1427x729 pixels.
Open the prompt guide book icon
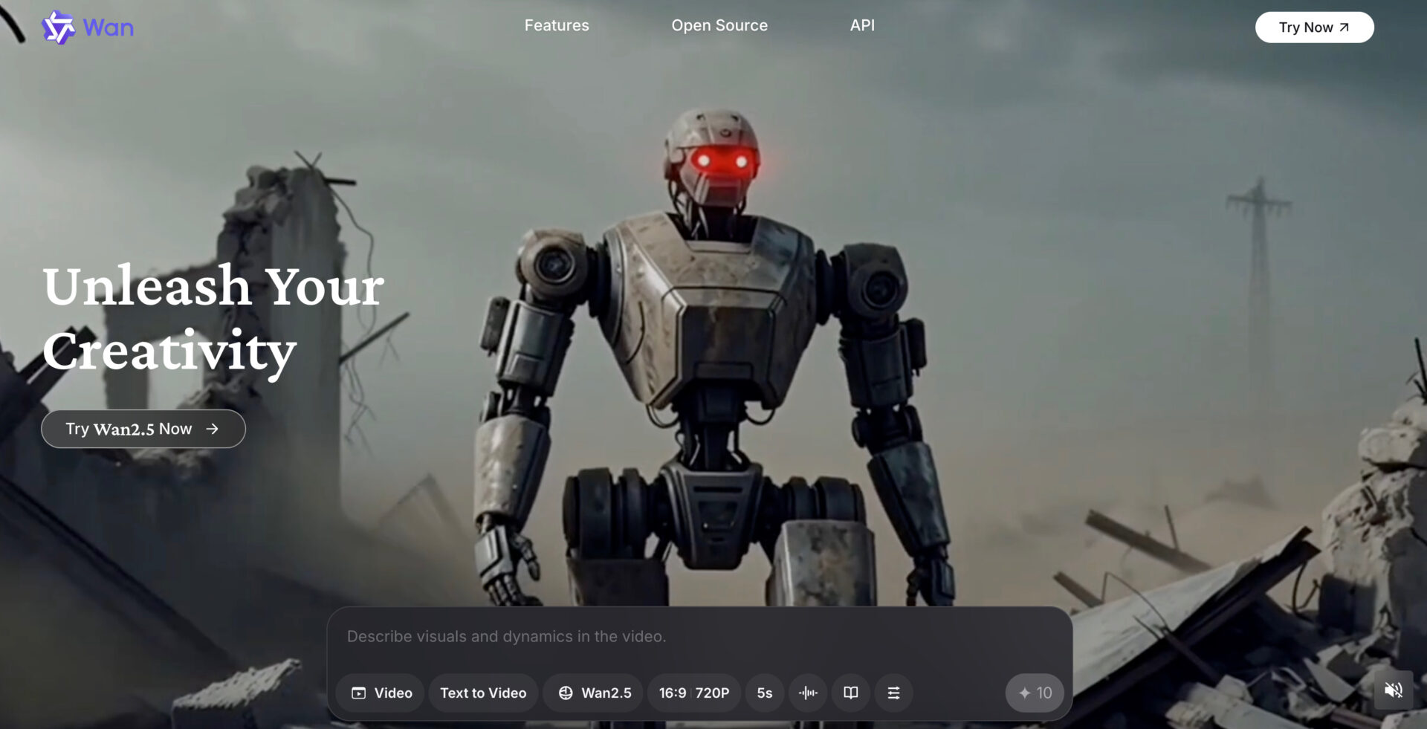(851, 693)
